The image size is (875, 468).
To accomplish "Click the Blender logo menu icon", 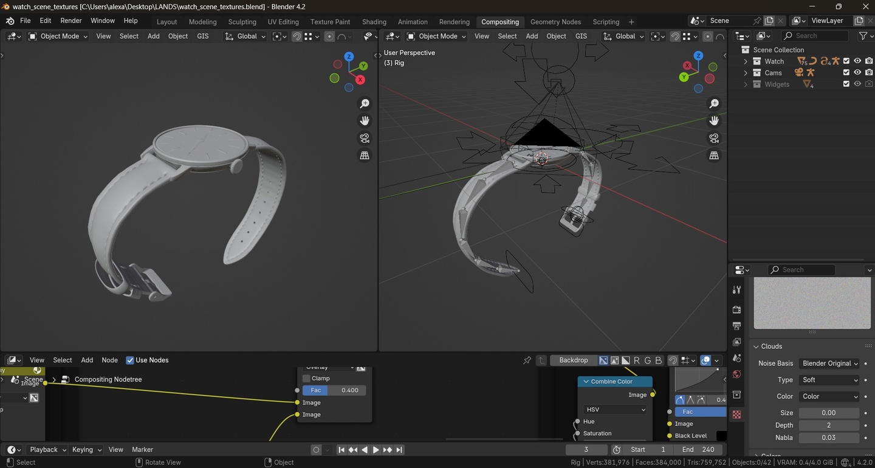I will pyautogui.click(x=10, y=21).
